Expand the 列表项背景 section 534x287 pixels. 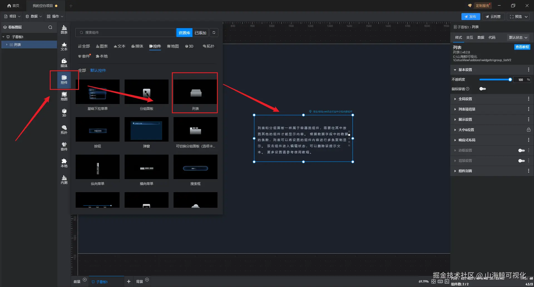coord(455,109)
